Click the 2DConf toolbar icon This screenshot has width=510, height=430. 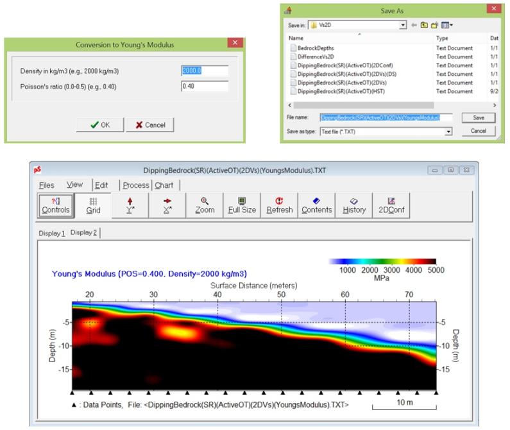pyautogui.click(x=390, y=205)
